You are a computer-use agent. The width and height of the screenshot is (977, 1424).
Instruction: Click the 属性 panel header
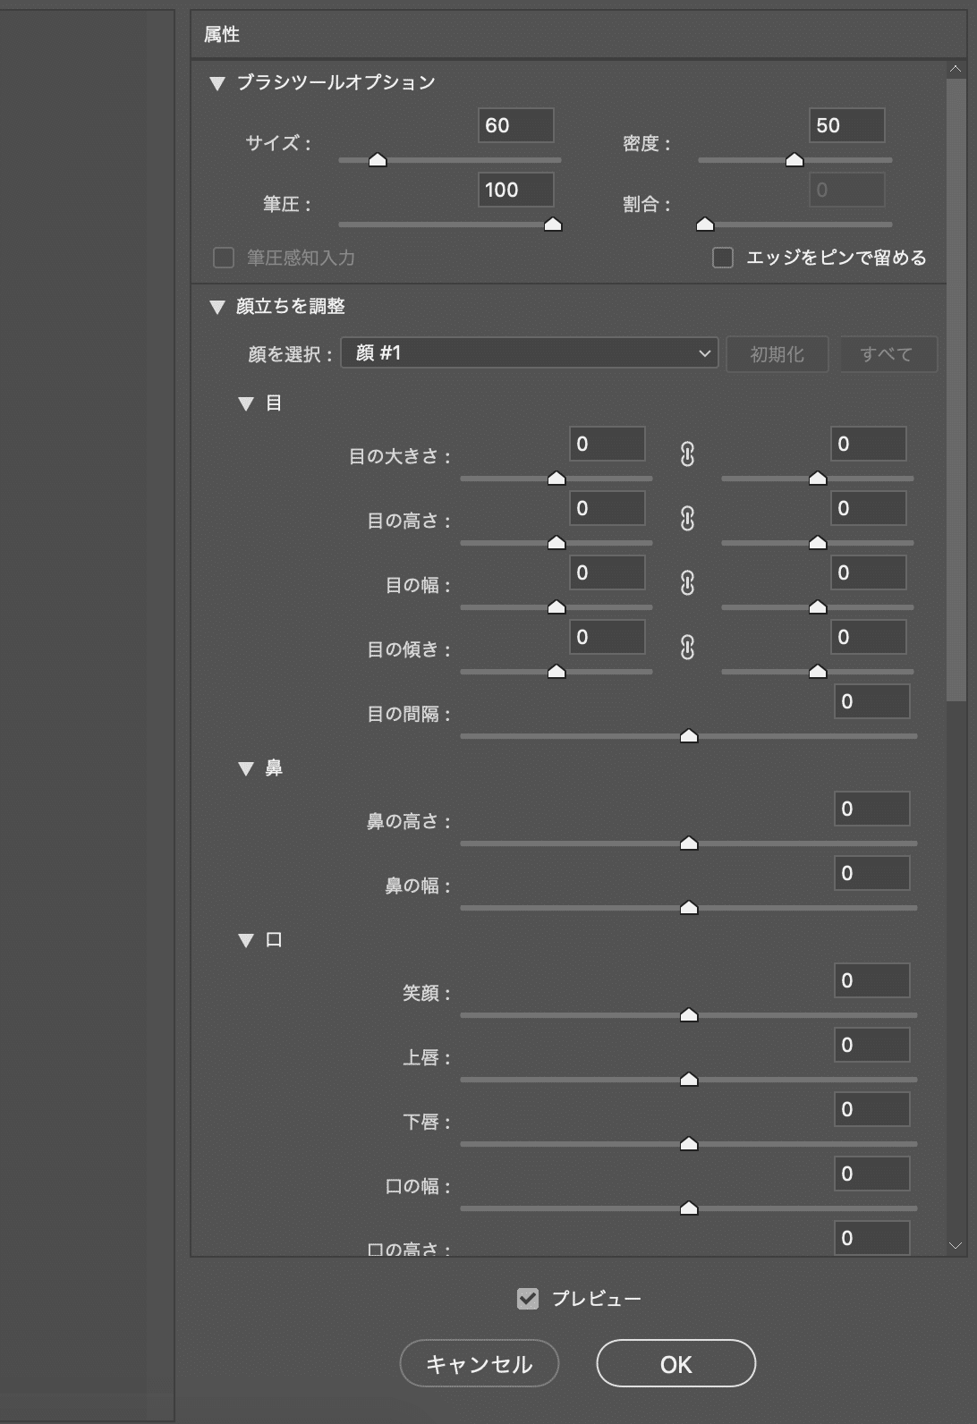578,35
